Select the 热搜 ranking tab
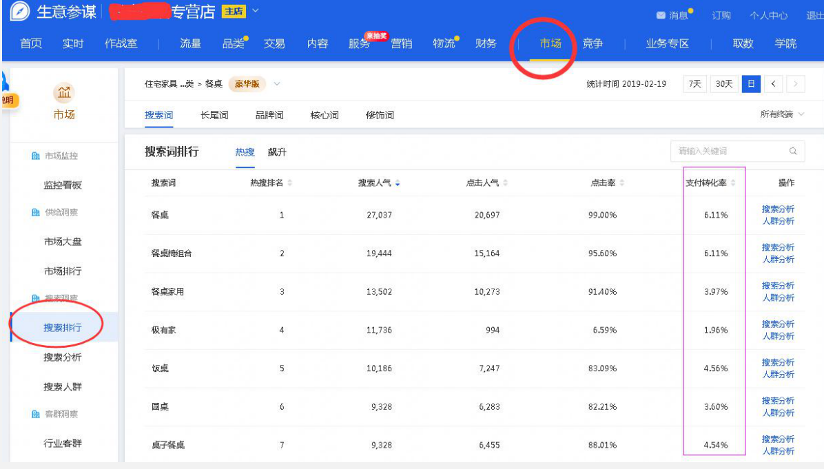Screen dimensions: 824x469 coord(245,152)
